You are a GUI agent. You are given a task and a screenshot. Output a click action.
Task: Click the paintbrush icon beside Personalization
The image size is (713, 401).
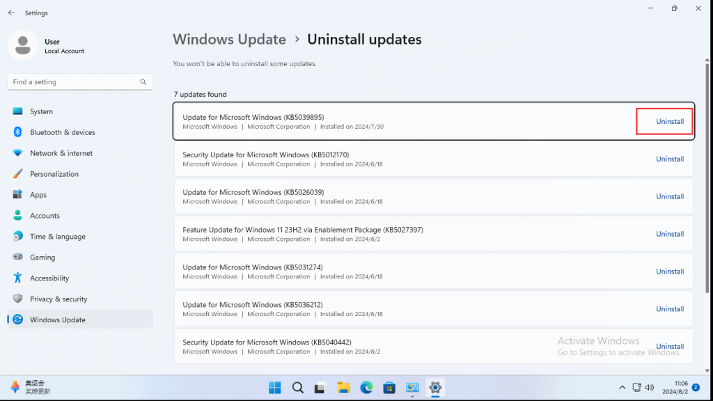(x=17, y=173)
